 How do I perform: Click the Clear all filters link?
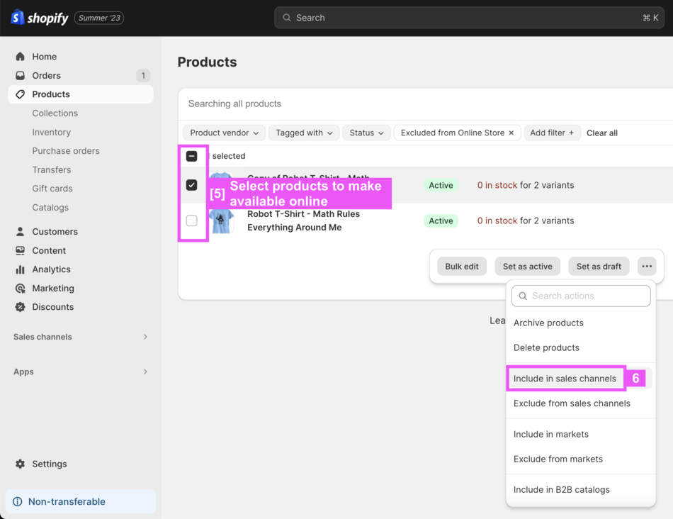602,133
